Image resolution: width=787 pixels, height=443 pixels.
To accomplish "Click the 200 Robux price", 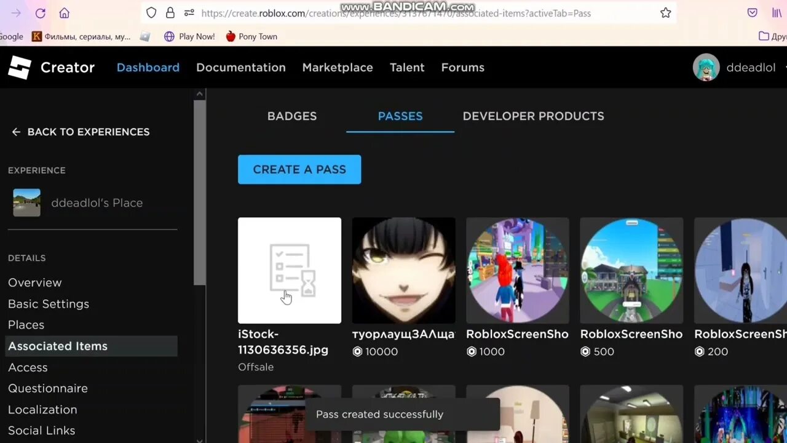I will 718,352.
